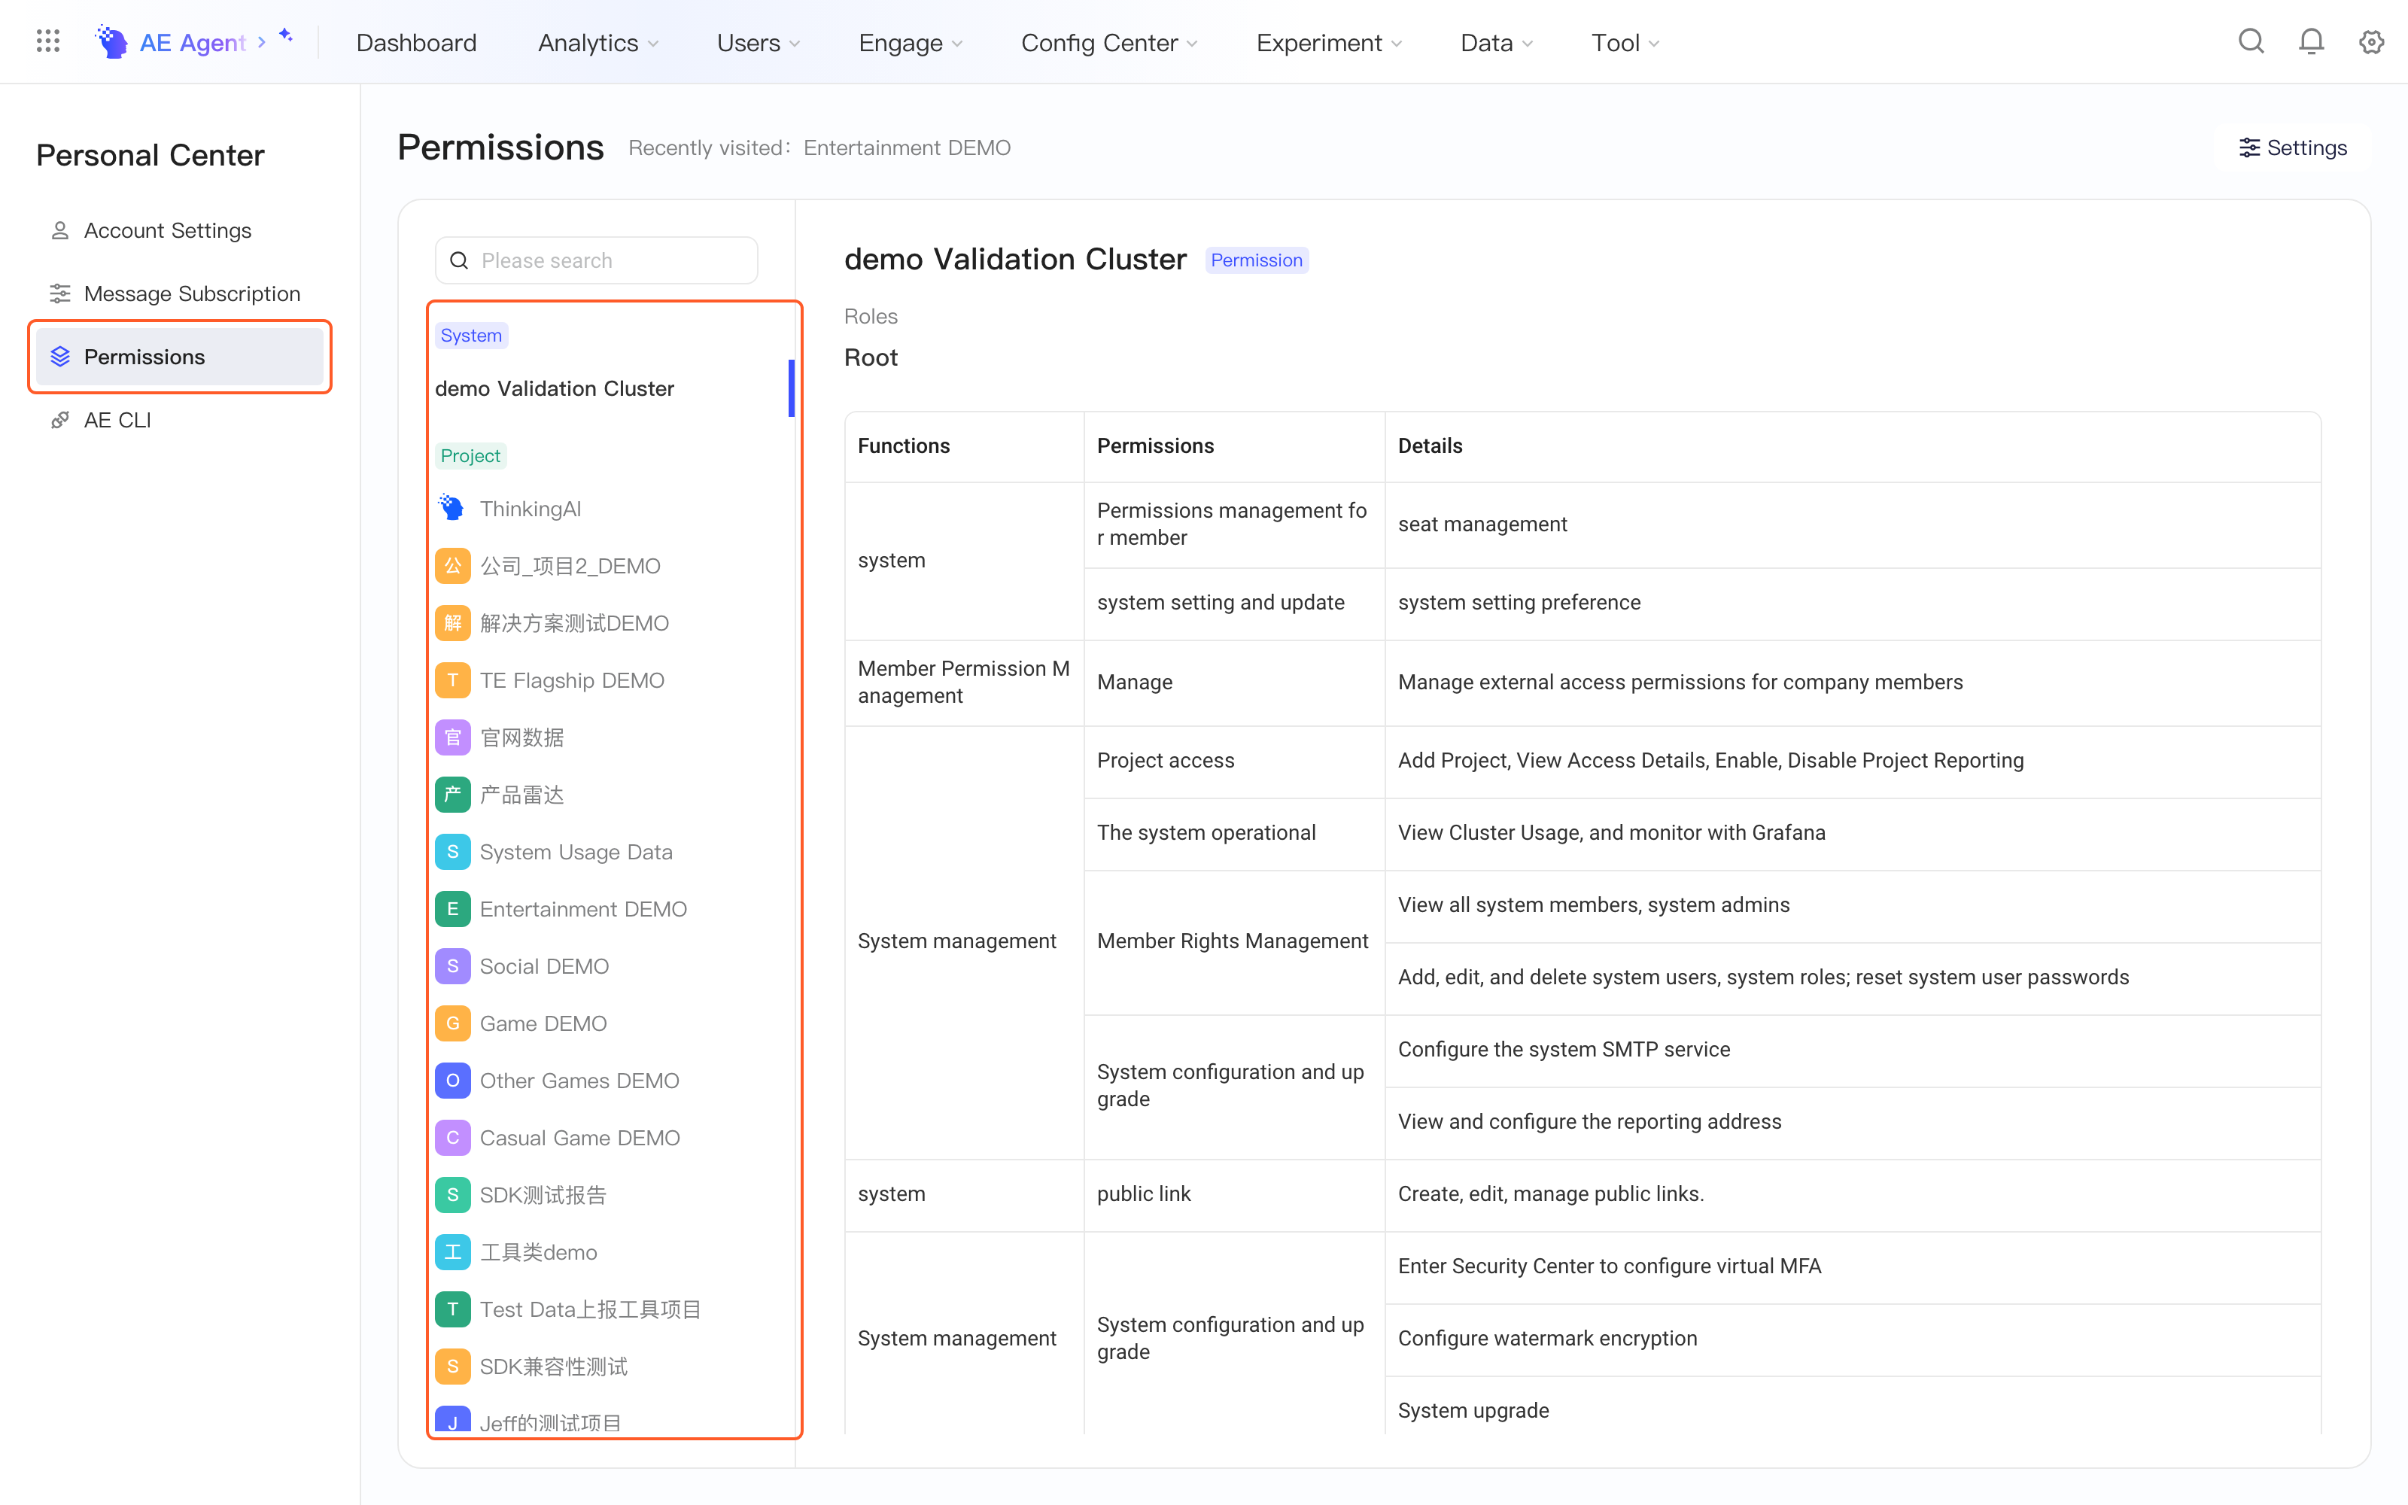Open the notifications bell

[x=2312, y=42]
